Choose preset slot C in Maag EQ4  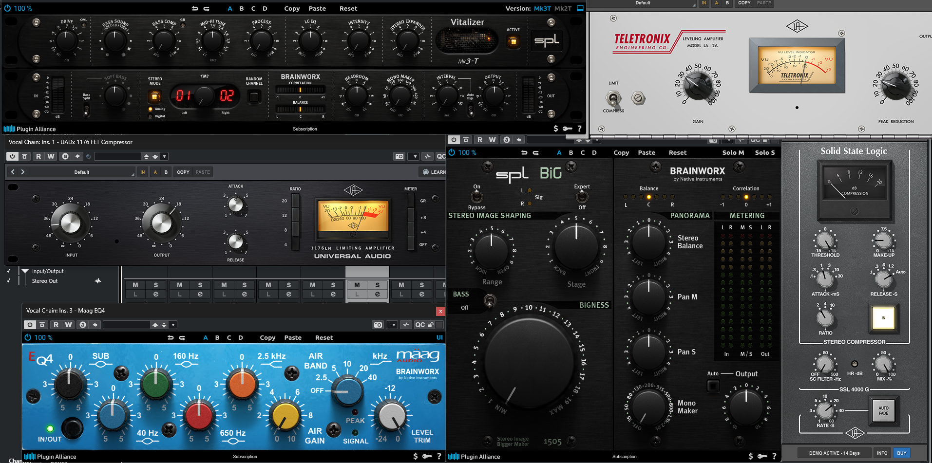229,337
